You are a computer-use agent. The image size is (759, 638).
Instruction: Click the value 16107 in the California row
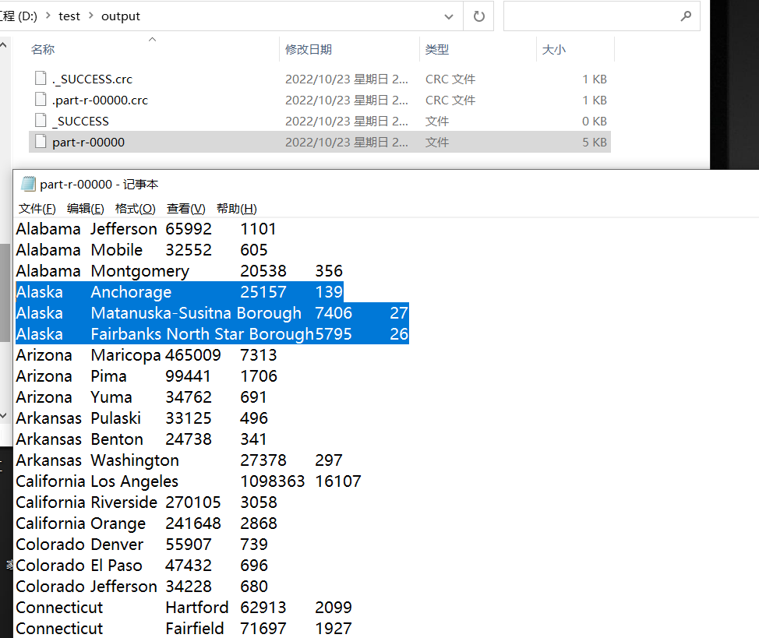tap(338, 481)
